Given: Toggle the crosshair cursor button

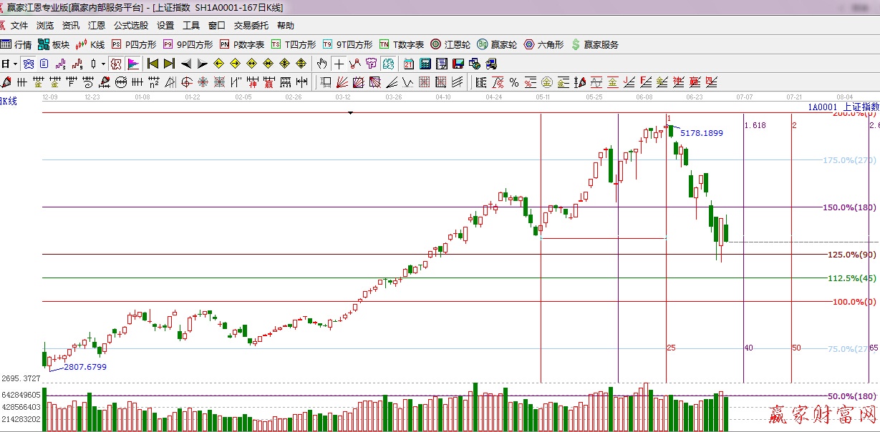Looking at the screenshot, I should [x=339, y=64].
